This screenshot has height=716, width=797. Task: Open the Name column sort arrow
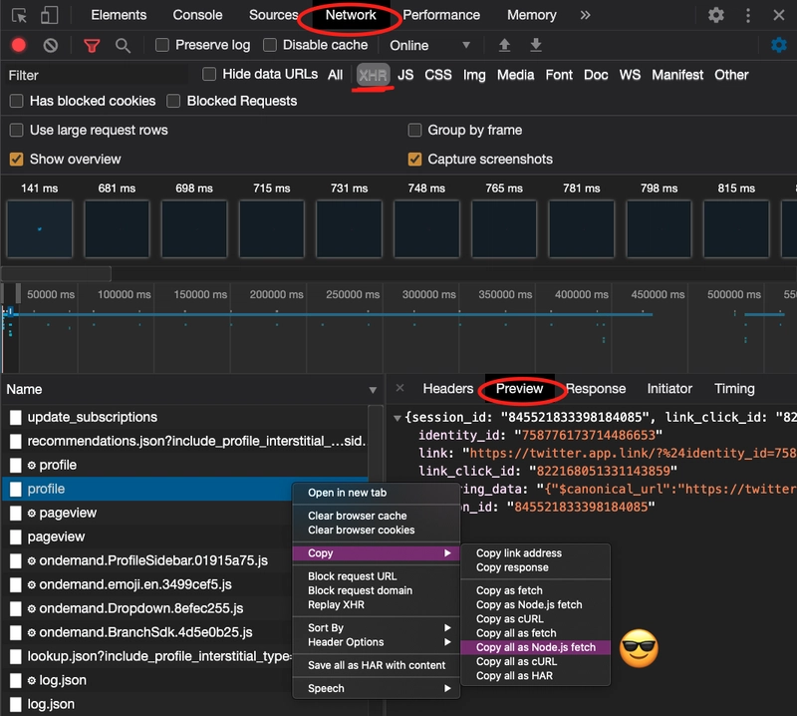pyautogui.click(x=373, y=390)
